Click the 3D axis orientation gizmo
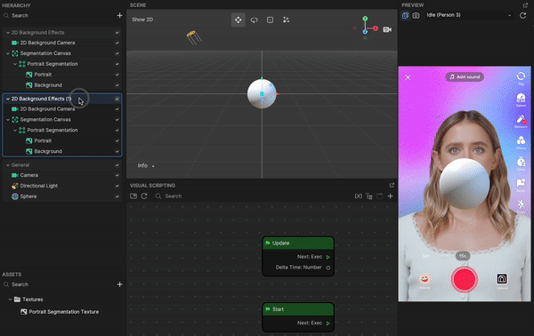Screen dimensions: 534x336 tap(366, 28)
